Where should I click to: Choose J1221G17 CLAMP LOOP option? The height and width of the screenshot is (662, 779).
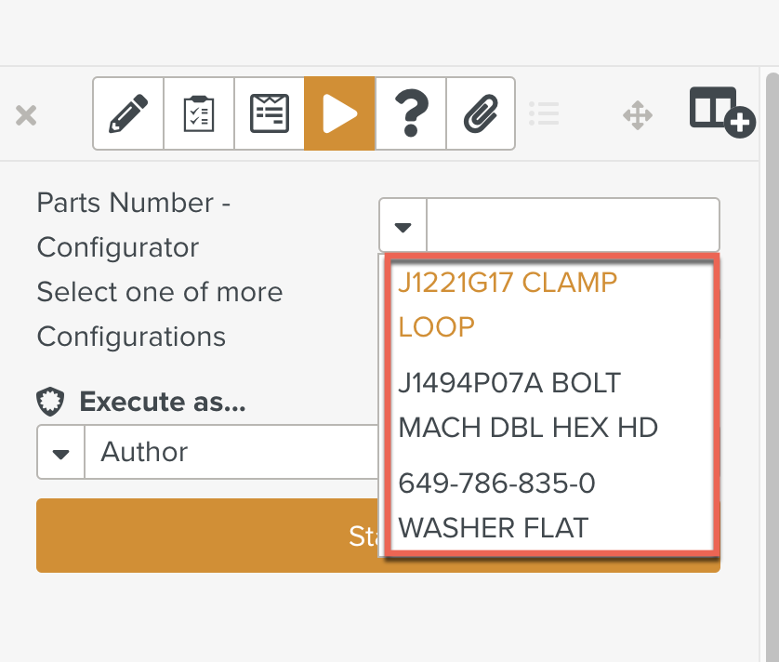551,305
